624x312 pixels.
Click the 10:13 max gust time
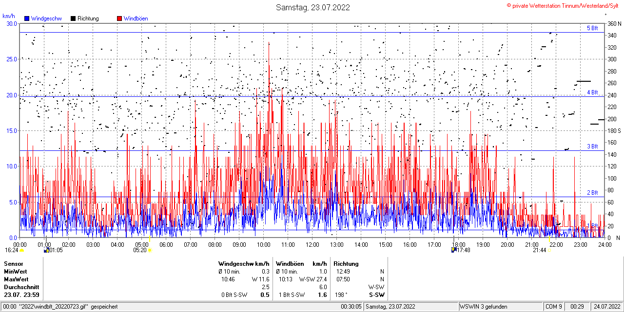pos(286,279)
